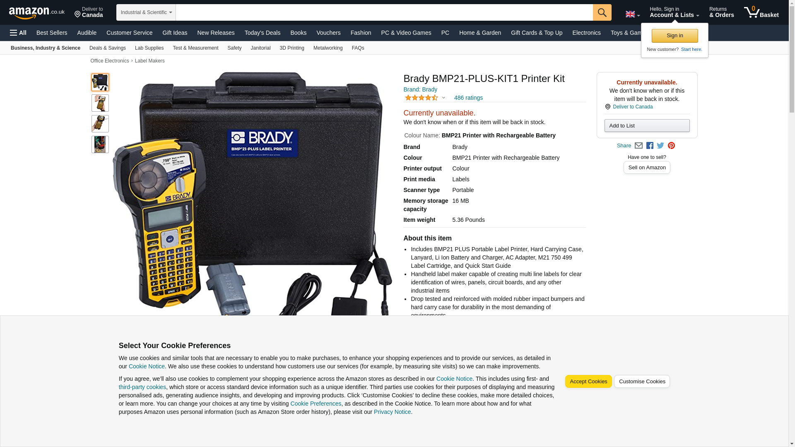795x447 pixels.
Task: Share product via email icon
Action: pos(638,146)
